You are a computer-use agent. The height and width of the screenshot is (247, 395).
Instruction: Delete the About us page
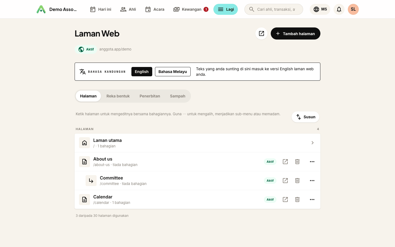pyautogui.click(x=297, y=162)
